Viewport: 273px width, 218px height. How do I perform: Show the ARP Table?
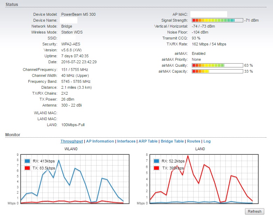click(x=148, y=141)
